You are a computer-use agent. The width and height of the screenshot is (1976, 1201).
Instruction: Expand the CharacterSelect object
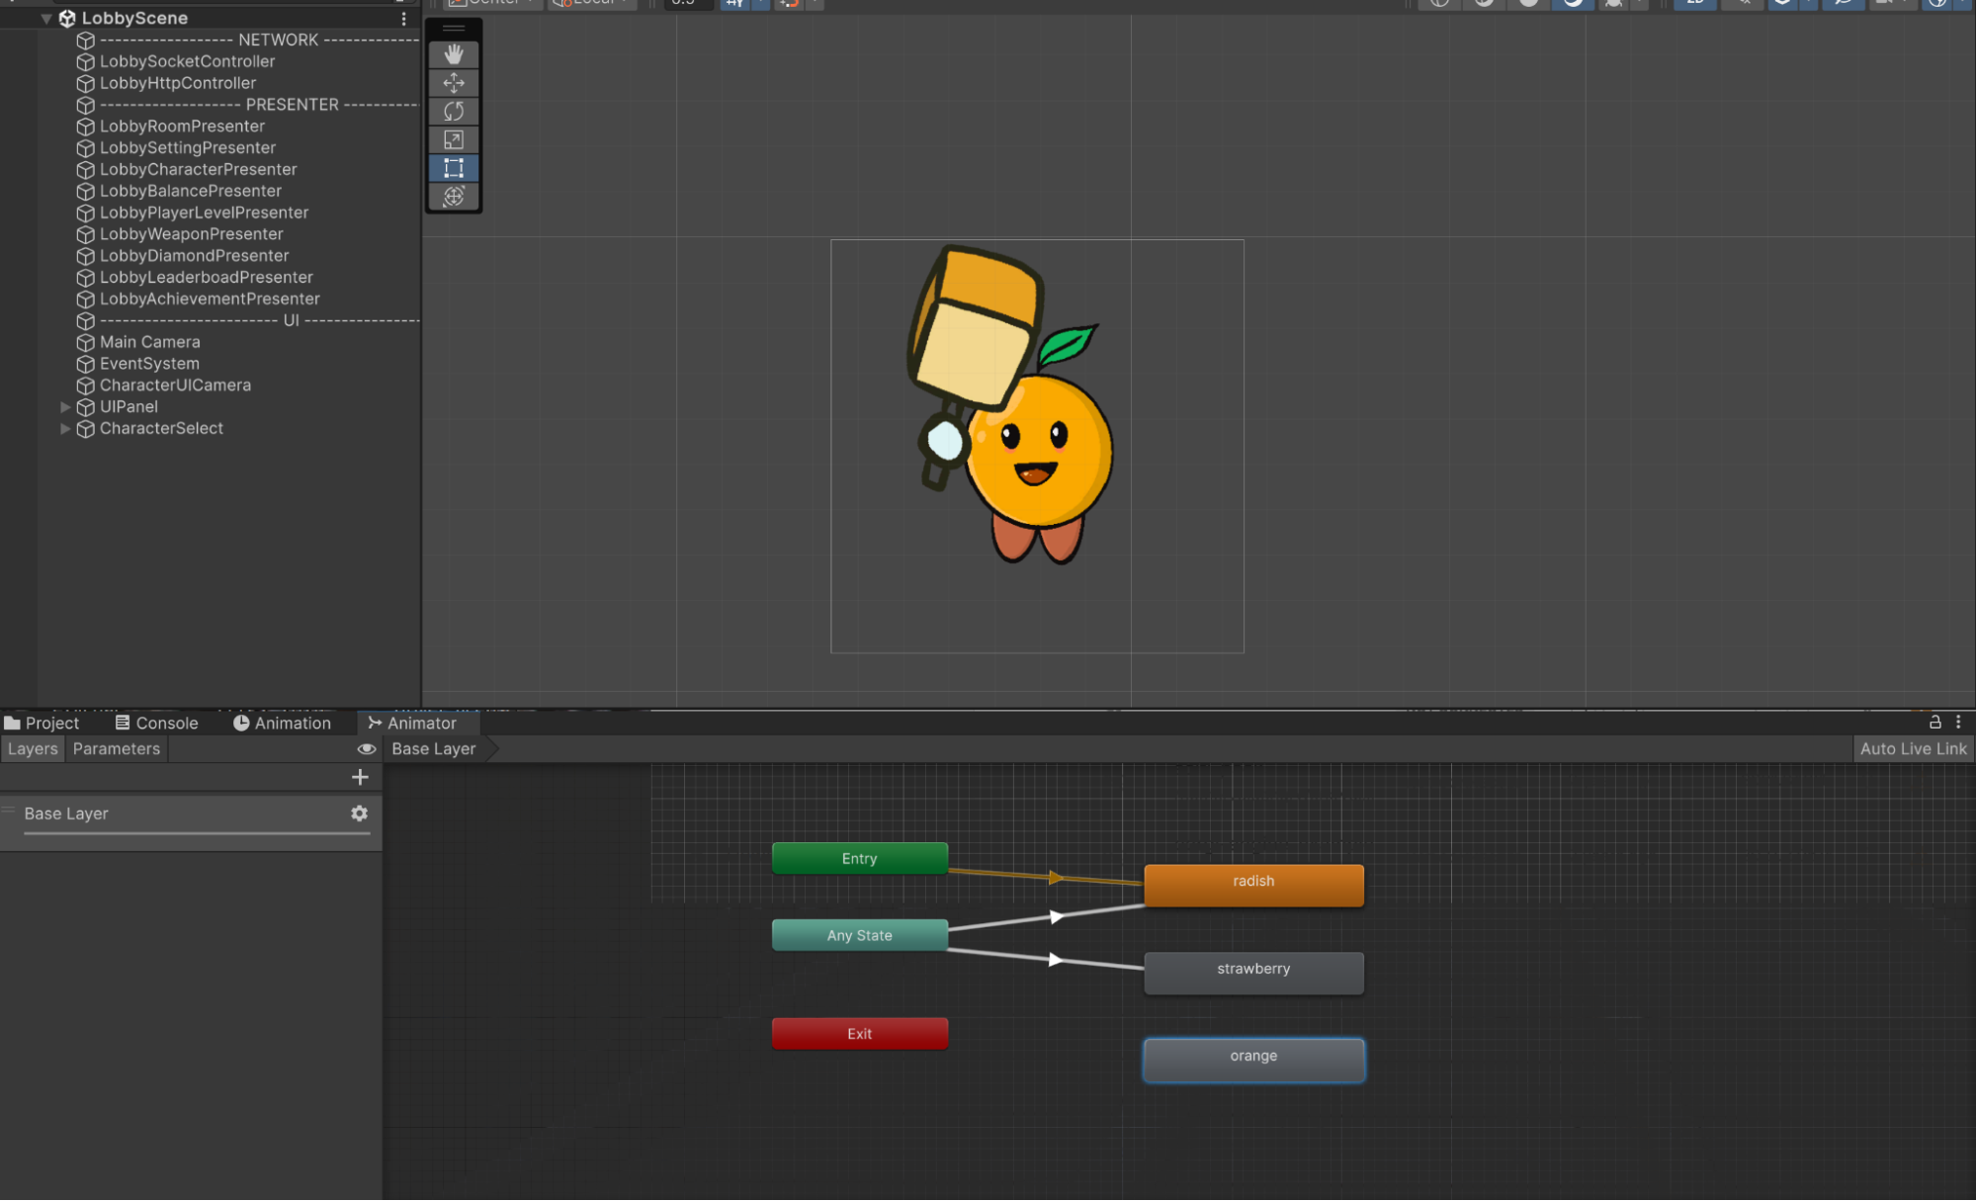point(65,429)
